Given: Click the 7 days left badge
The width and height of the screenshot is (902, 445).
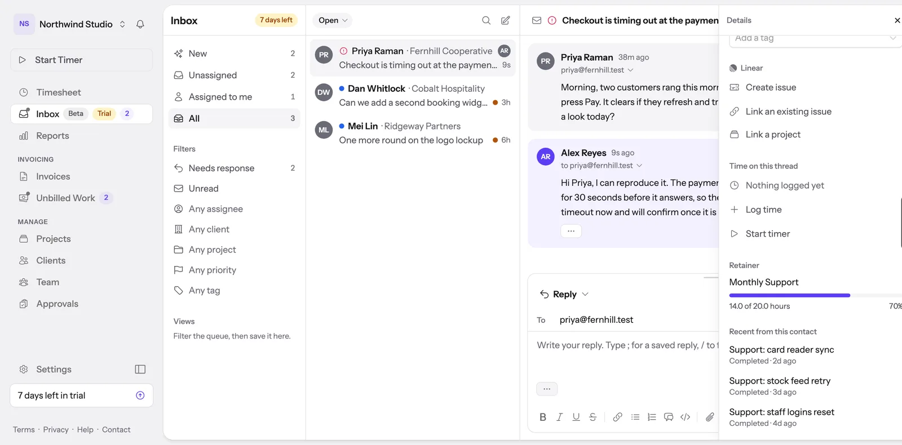Looking at the screenshot, I should coord(276,20).
